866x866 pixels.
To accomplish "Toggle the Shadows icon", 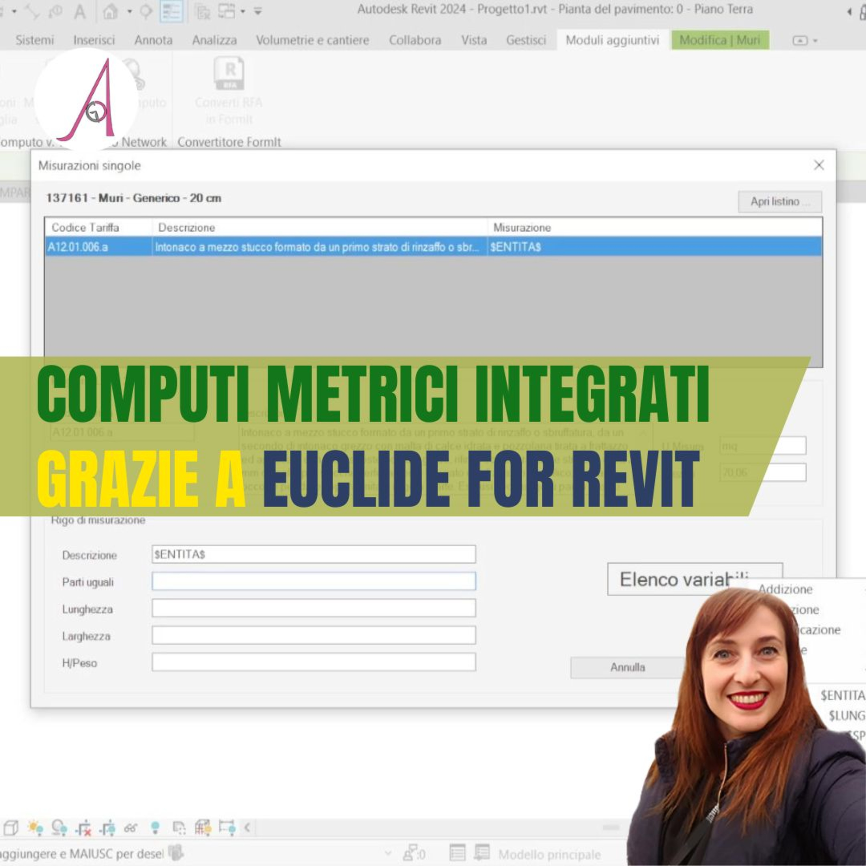I will pos(59,827).
